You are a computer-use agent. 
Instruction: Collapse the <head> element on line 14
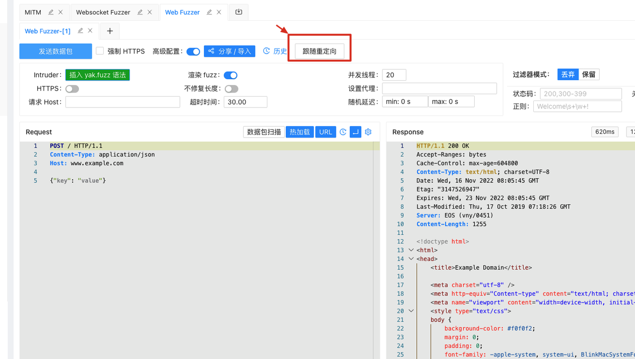coord(411,259)
